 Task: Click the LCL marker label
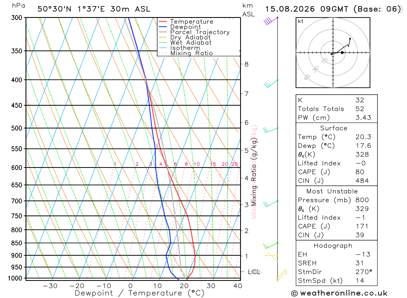coord(254,272)
